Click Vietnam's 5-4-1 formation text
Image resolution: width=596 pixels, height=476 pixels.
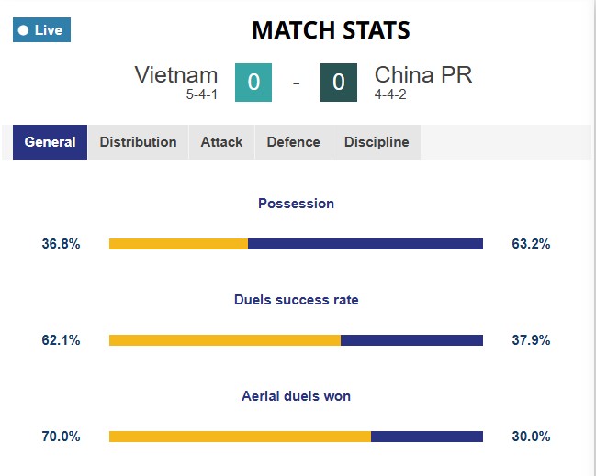[201, 94]
